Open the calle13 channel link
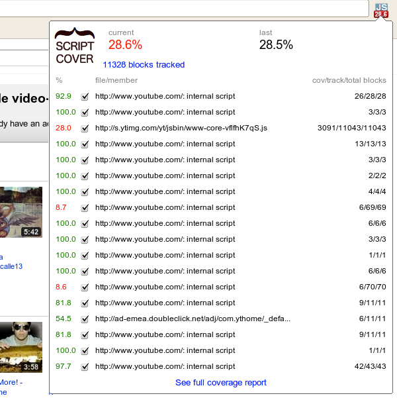This screenshot has width=397, height=398. (x=11, y=266)
